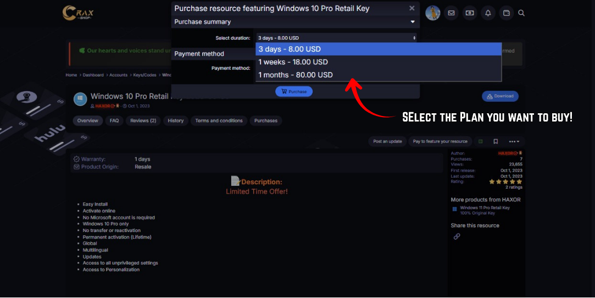Screen dimensions: 595x298
Task: Click the cash/money icon in header
Action: coord(469,13)
